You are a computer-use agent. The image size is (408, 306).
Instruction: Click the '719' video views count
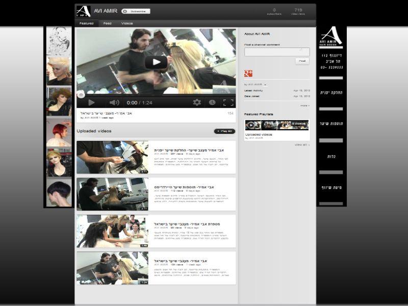[x=298, y=10]
